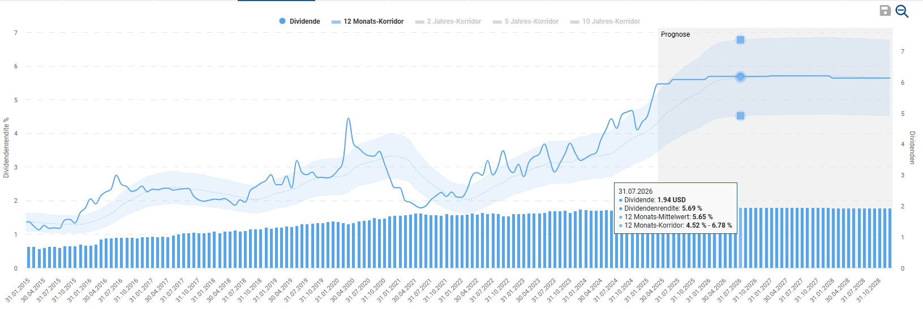
Task: Hide the 12 Monats-Korridor series
Action: tap(367, 21)
